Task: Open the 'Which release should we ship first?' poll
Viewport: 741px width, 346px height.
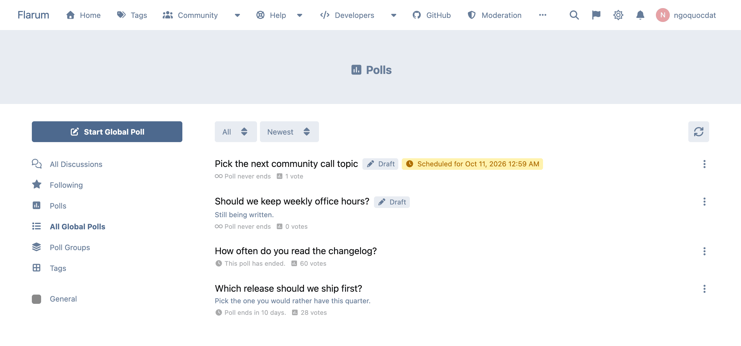Action: [x=288, y=288]
